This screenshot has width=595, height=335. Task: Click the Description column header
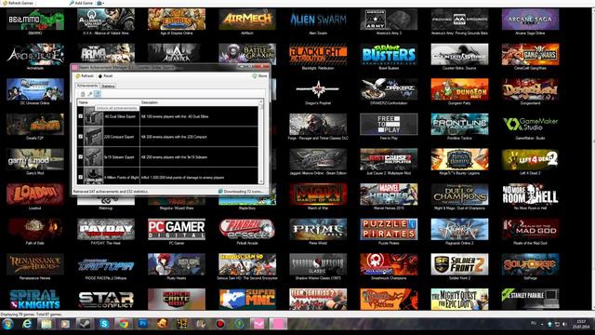pyautogui.click(x=199, y=102)
